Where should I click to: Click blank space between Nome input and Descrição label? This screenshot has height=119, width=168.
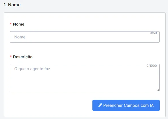pyautogui.click(x=85, y=48)
